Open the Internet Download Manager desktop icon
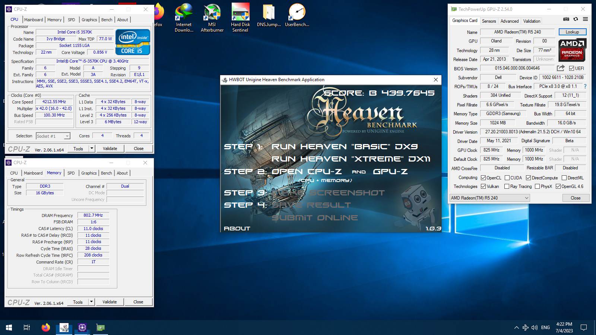The height and width of the screenshot is (335, 596). [184, 17]
